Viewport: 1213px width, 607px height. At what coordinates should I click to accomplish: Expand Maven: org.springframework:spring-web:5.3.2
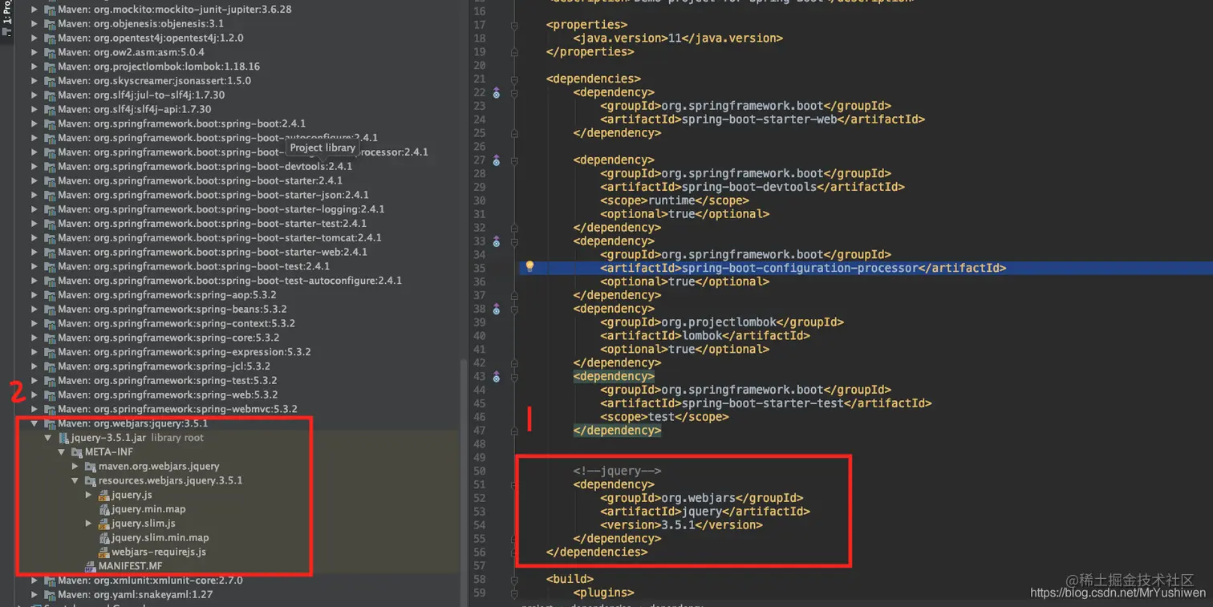(34, 395)
